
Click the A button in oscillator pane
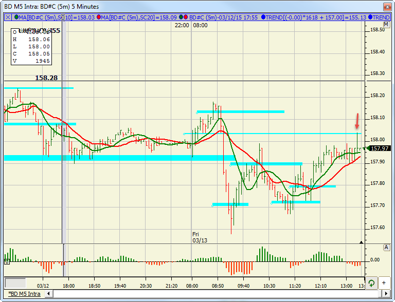386,248
